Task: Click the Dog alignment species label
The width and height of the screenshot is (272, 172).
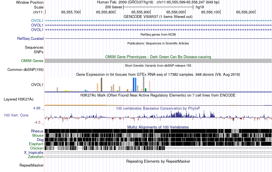Action: 40,140
